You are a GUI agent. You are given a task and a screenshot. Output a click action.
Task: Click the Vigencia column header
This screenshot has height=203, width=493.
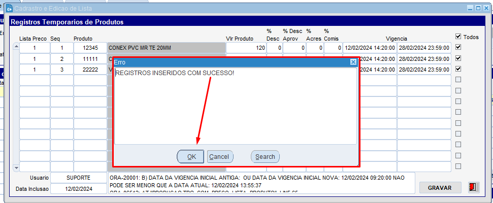(397, 39)
